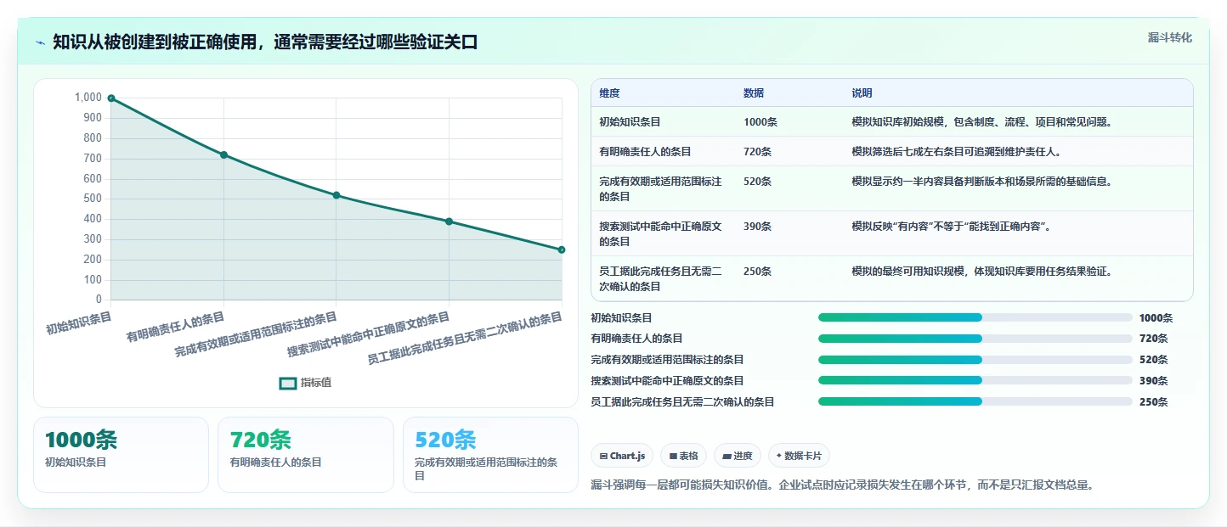Click the 1000条 table cell

tap(761, 122)
